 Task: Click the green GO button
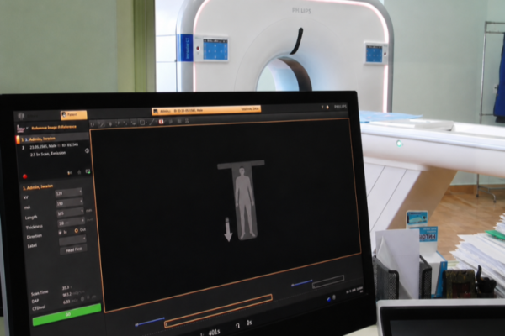67,315
